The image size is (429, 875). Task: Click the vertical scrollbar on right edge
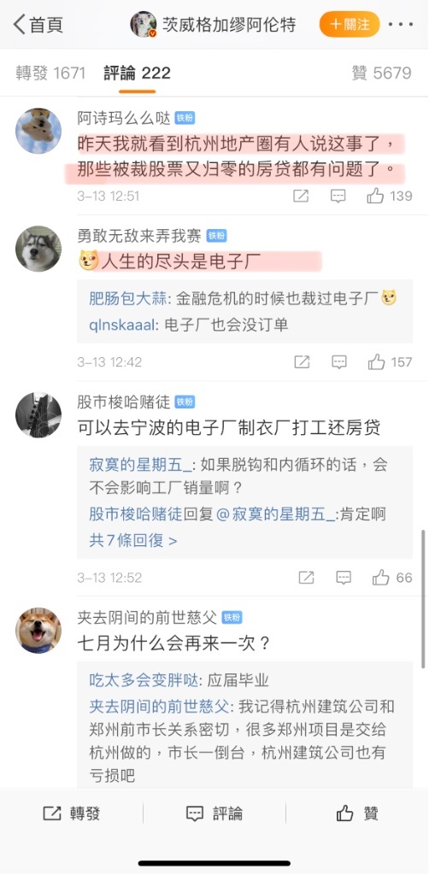tap(423, 598)
